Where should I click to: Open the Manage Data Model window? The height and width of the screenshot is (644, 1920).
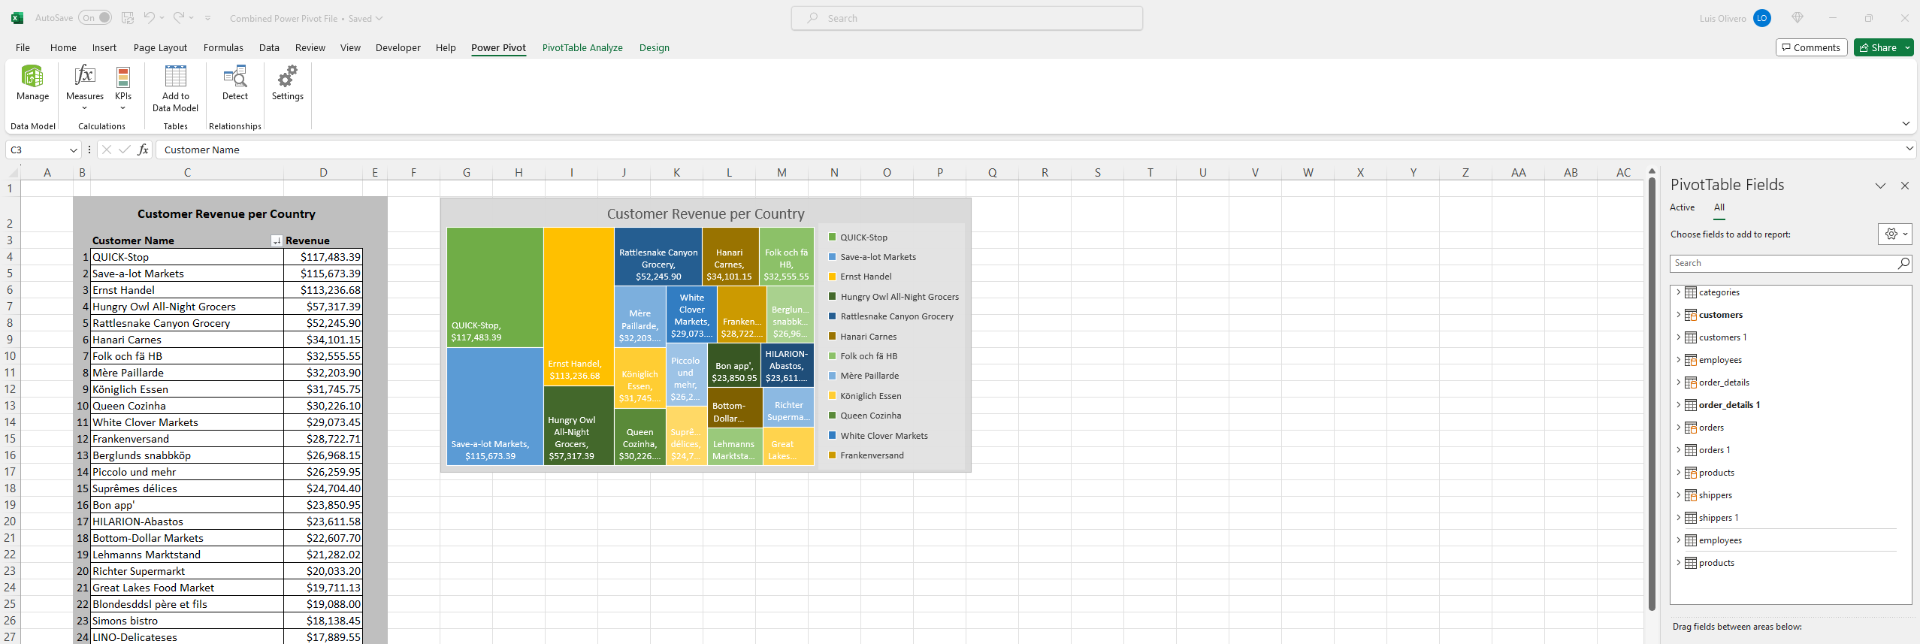tap(32, 83)
